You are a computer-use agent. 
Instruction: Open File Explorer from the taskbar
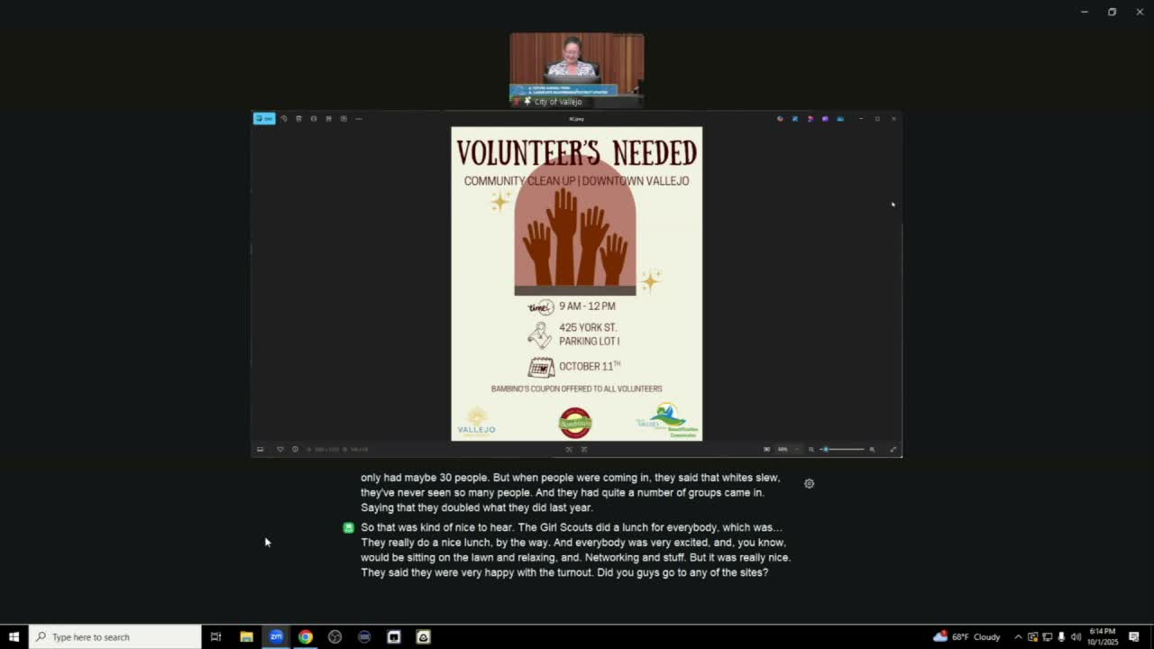246,637
